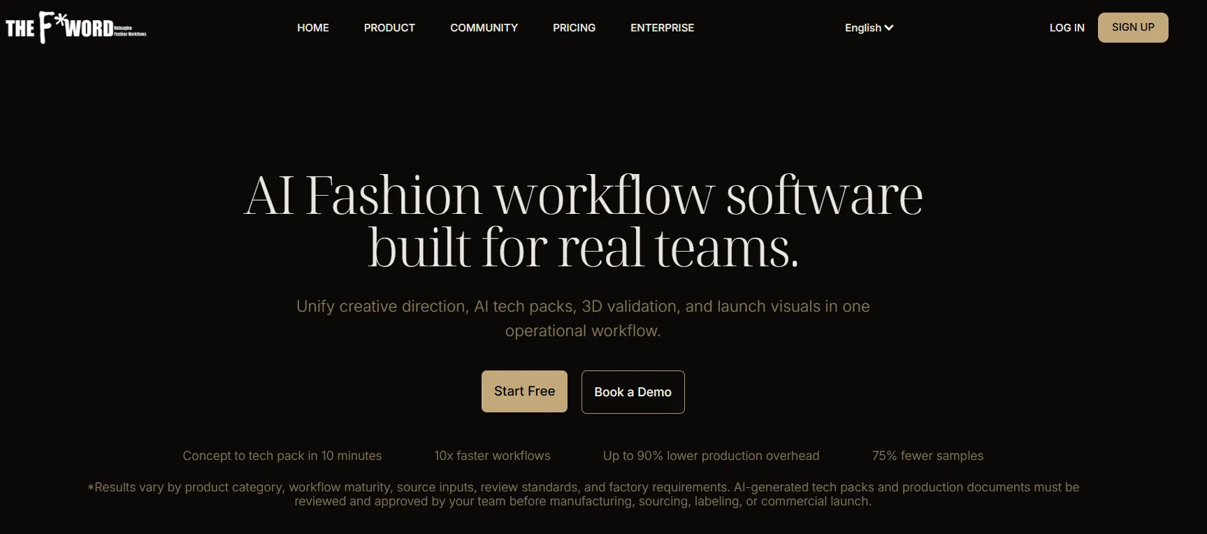
Task: Open the Pricing page
Action: [x=574, y=28]
